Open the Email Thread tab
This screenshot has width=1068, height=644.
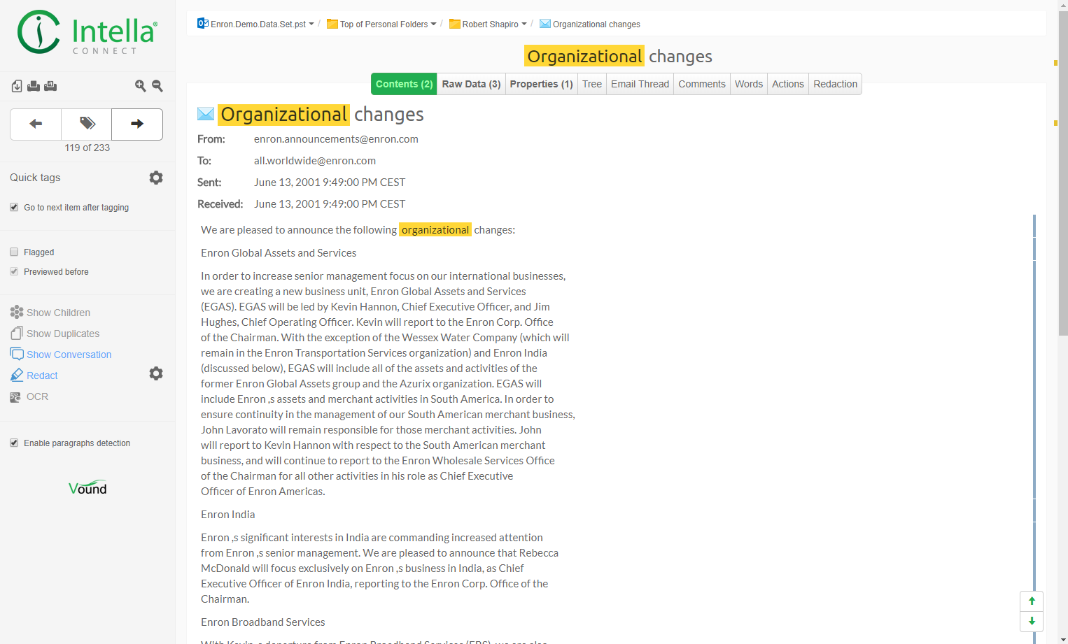(x=640, y=84)
